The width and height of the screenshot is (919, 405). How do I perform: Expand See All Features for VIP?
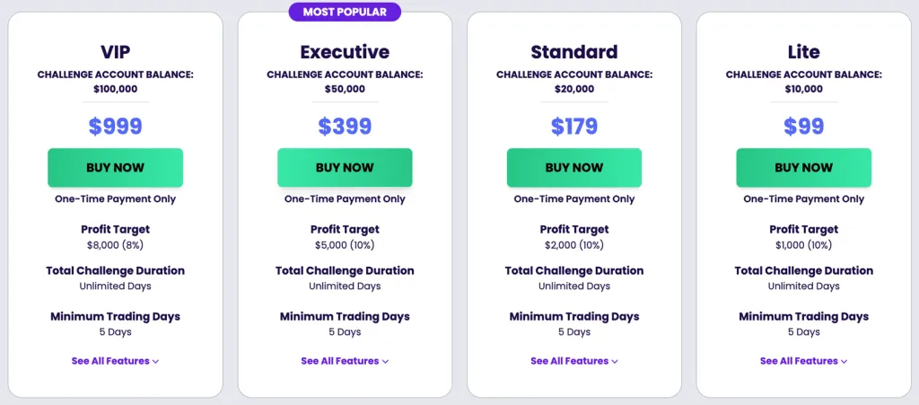[x=115, y=361]
